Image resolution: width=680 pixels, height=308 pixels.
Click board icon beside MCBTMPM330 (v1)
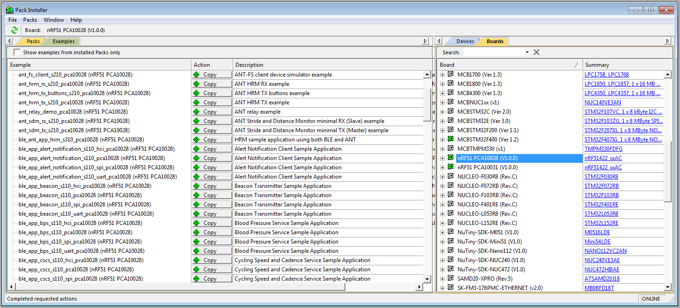451,148
